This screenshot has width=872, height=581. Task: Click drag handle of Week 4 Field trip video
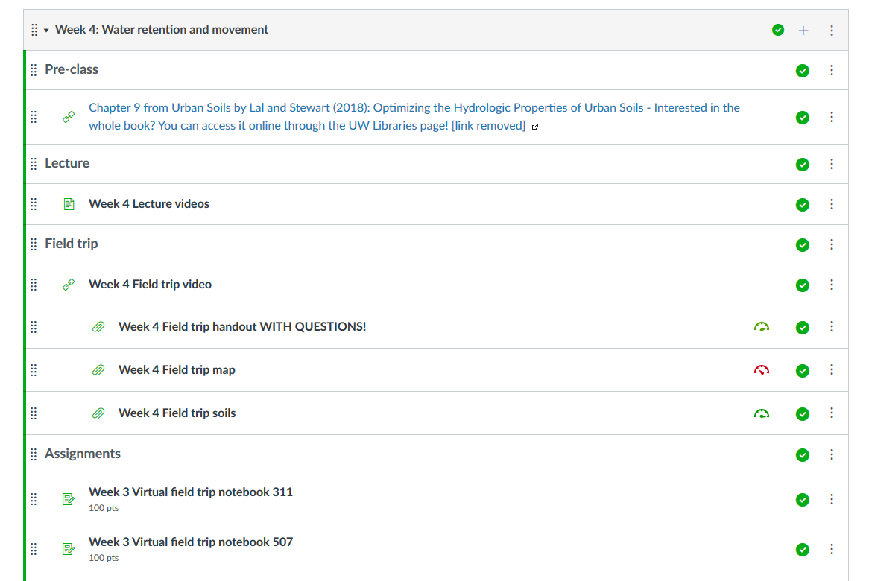[34, 285]
